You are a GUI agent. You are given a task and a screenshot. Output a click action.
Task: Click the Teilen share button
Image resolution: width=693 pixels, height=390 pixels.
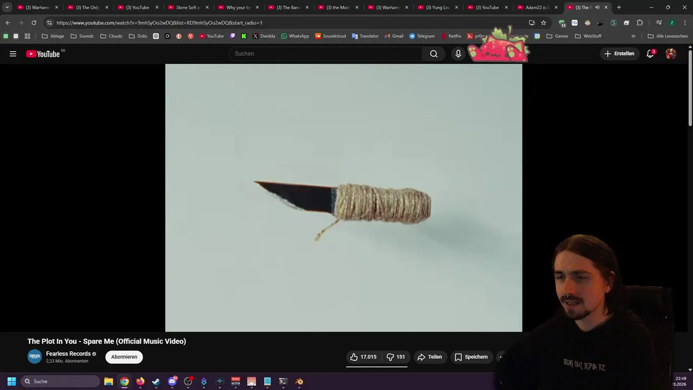tap(430, 357)
